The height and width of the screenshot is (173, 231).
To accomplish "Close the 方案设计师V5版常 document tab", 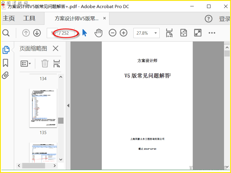I will (x=105, y=18).
